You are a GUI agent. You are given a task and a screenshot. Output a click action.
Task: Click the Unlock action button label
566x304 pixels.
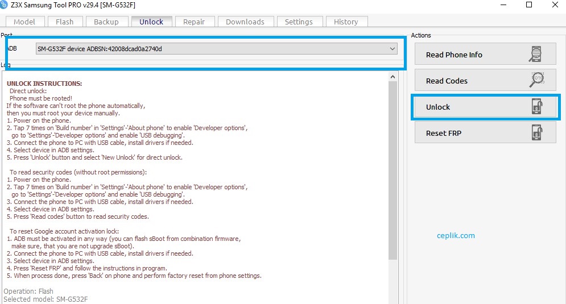[438, 107]
